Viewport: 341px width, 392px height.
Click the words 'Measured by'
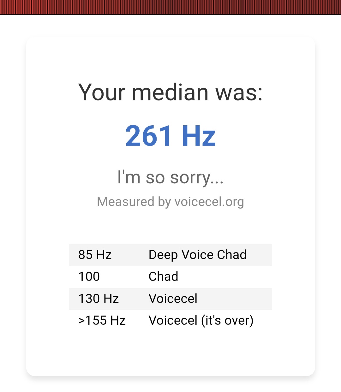[x=134, y=202]
